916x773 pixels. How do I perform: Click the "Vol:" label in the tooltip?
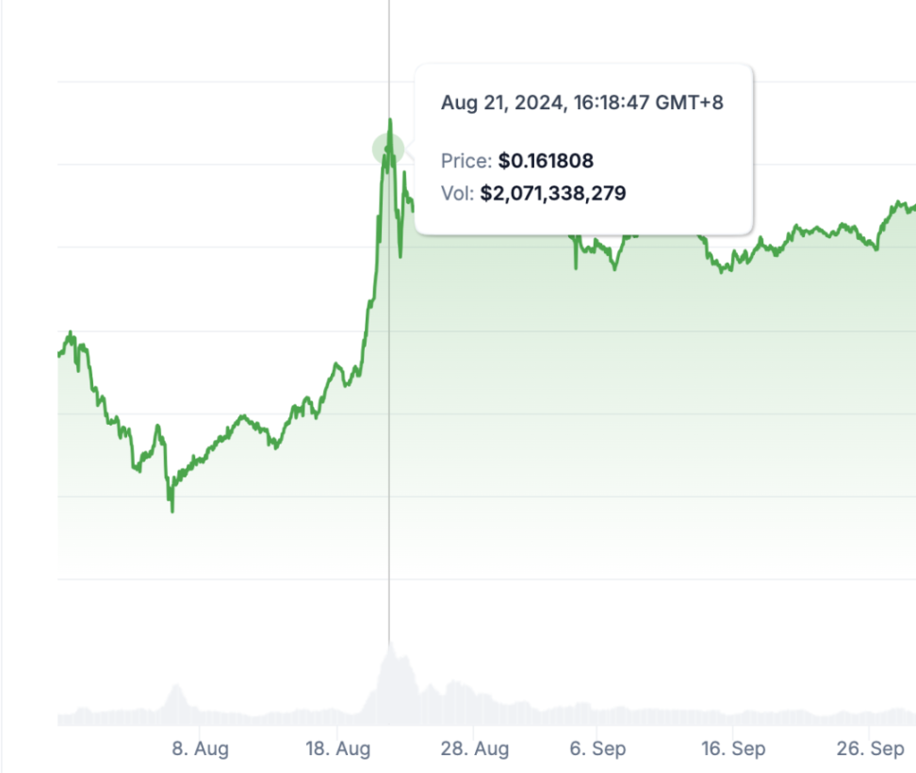coord(457,193)
